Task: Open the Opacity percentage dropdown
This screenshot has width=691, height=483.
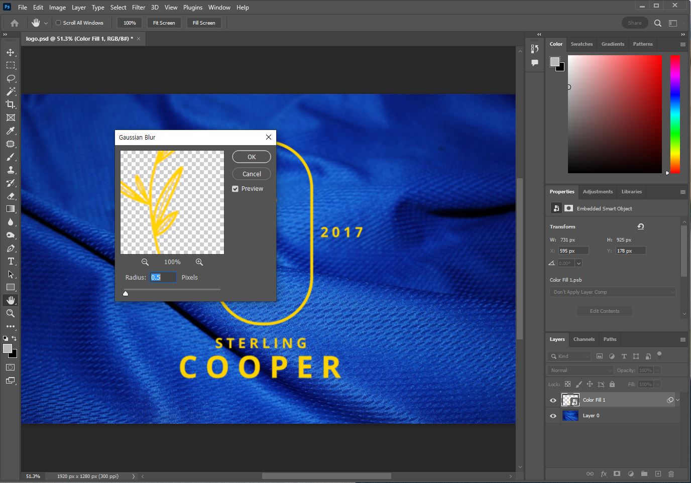Action: (658, 370)
